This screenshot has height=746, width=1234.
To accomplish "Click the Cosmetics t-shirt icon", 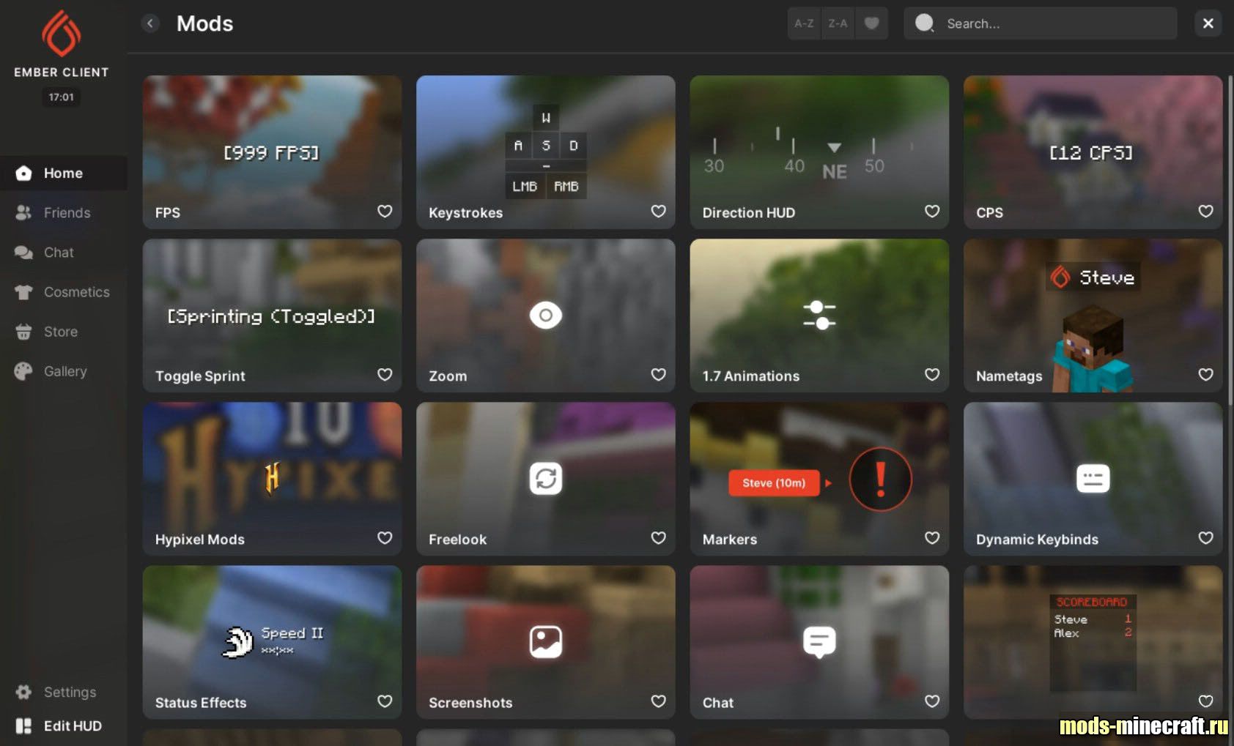I will tap(23, 292).
